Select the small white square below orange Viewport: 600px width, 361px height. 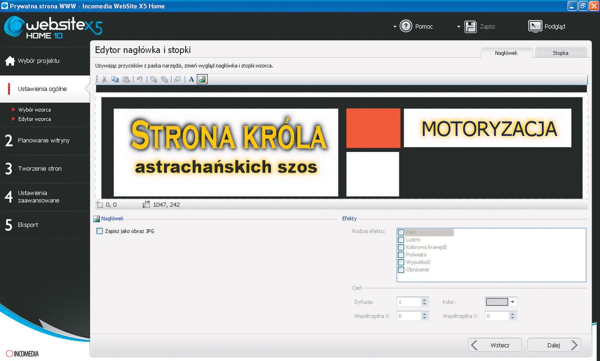tap(373, 174)
